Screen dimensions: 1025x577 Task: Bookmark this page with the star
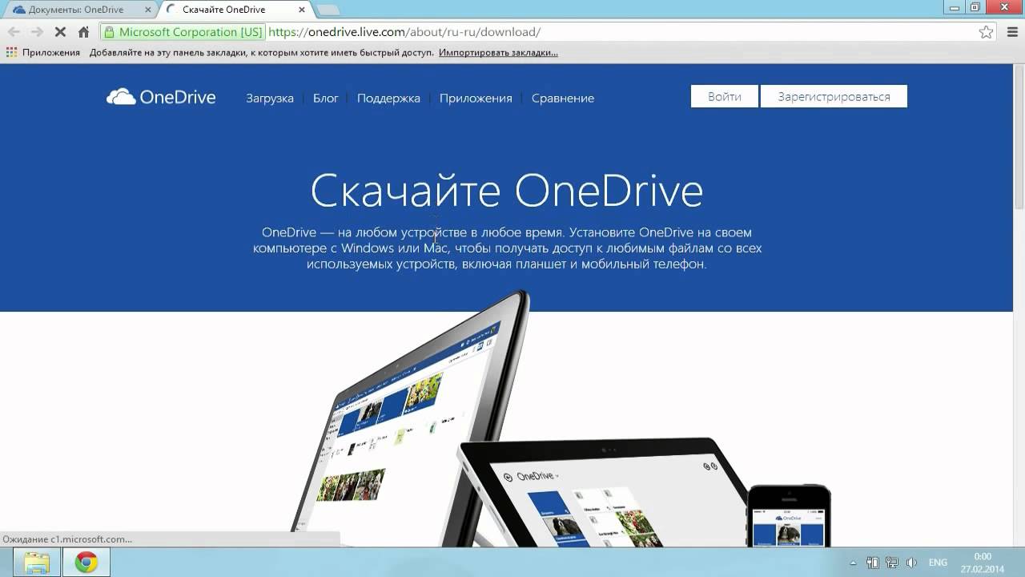pos(986,32)
